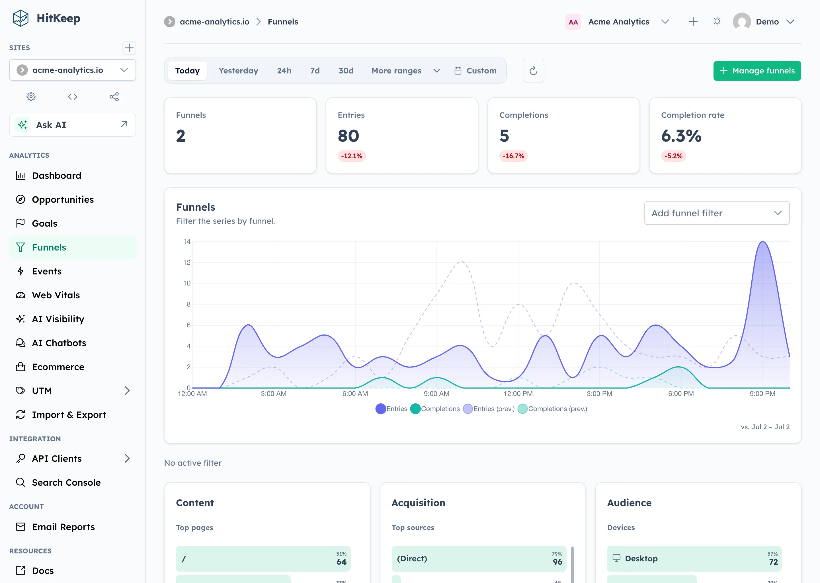The width and height of the screenshot is (820, 583).
Task: Toggle Completions (prev.) series in legend
Action: click(x=552, y=408)
